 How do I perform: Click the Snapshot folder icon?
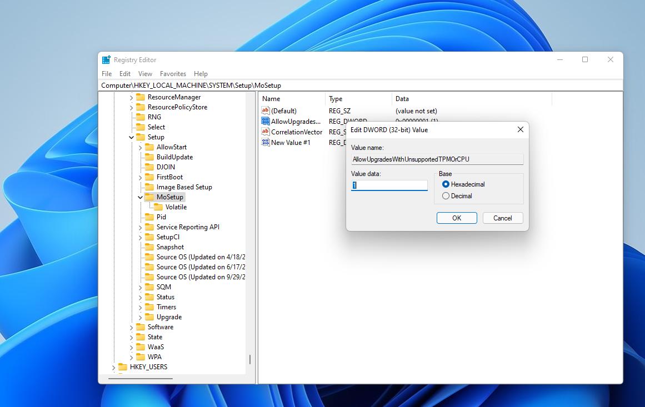click(149, 247)
